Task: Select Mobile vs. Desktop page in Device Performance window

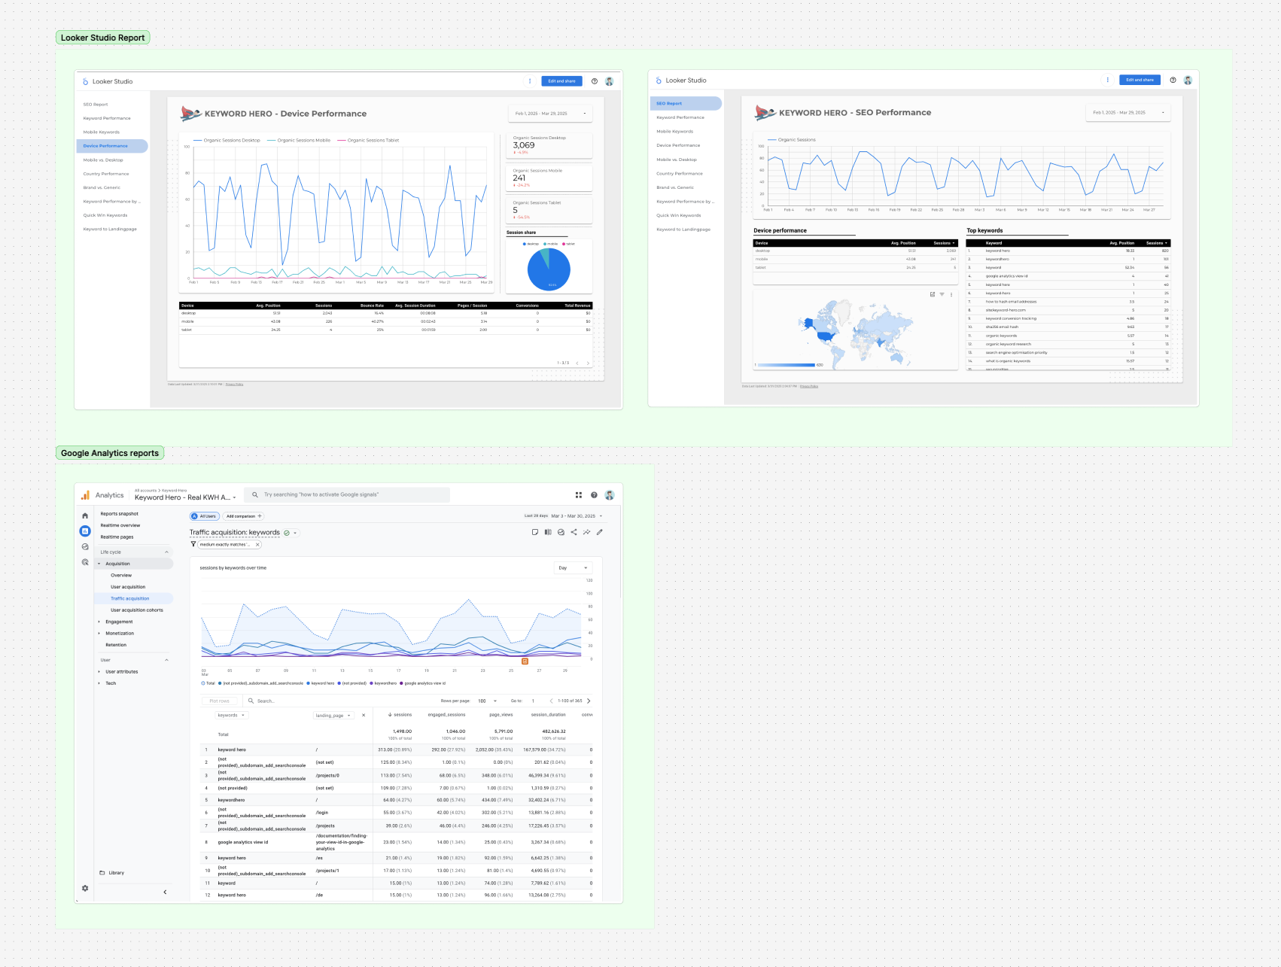Action: [x=103, y=160]
